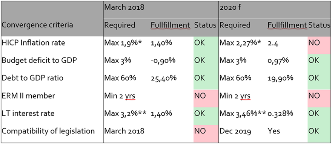Click the 0,97% fulfillment value
The image size is (332, 144).
click(278, 61)
